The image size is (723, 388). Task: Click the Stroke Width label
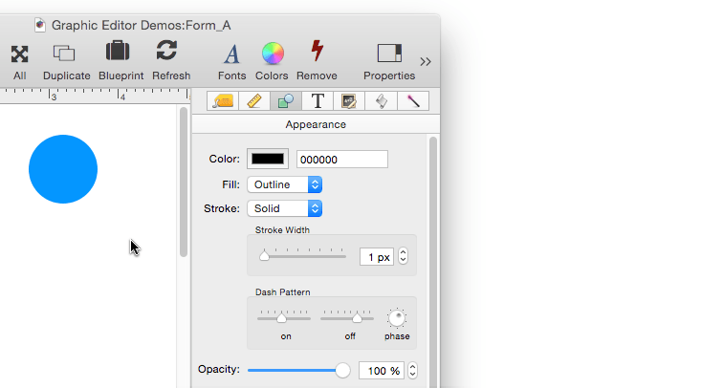[282, 230]
